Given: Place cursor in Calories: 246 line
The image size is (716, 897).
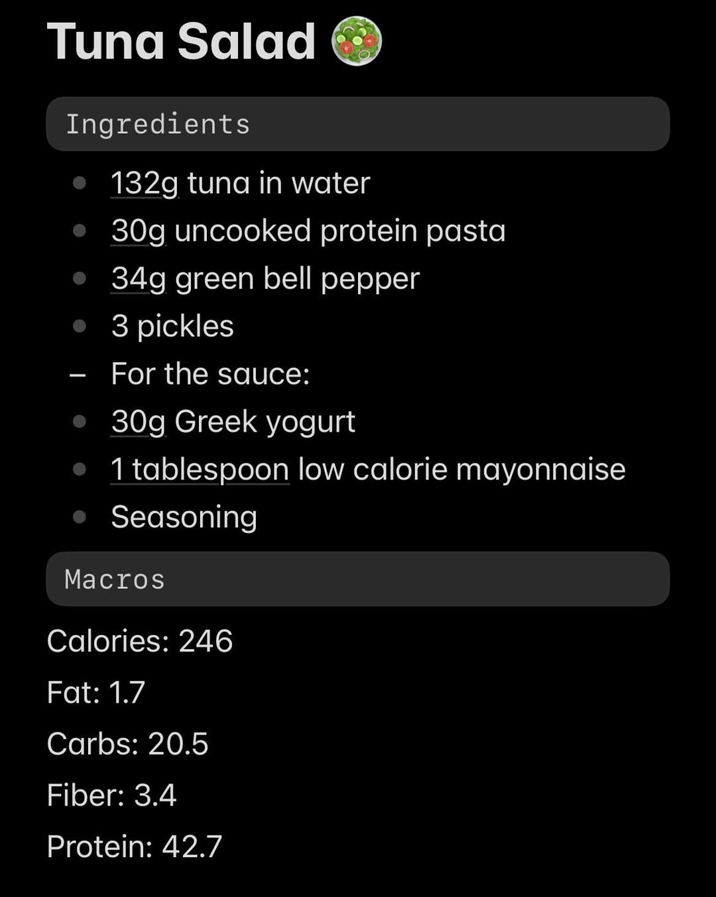Looking at the screenshot, I should point(140,641).
